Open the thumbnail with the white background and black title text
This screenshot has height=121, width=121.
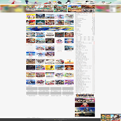coord(50,35)
